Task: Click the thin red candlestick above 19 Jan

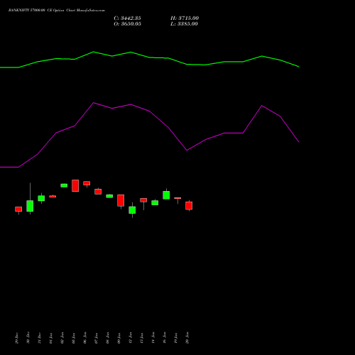Action: [x=177, y=198]
